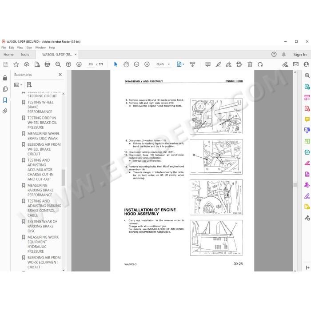Click the delete trash icon

point(250,64)
